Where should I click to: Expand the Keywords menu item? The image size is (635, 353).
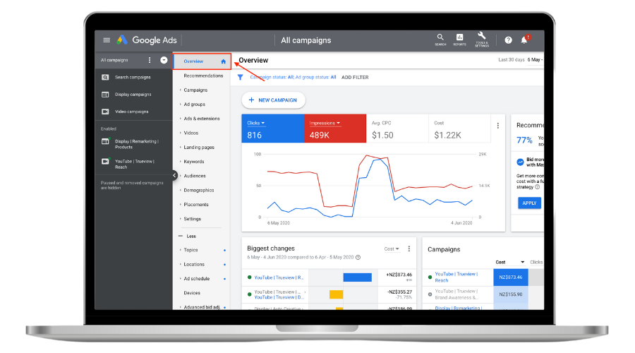coord(193,161)
